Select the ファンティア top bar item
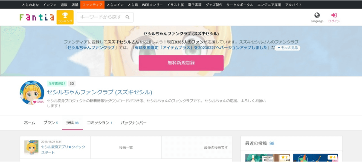This screenshot has width=362, height=162. click(x=93, y=5)
